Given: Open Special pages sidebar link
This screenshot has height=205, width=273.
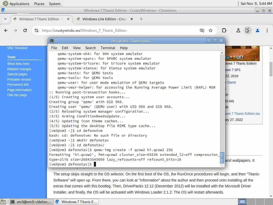Looking at the screenshot, I should [x=17, y=74].
